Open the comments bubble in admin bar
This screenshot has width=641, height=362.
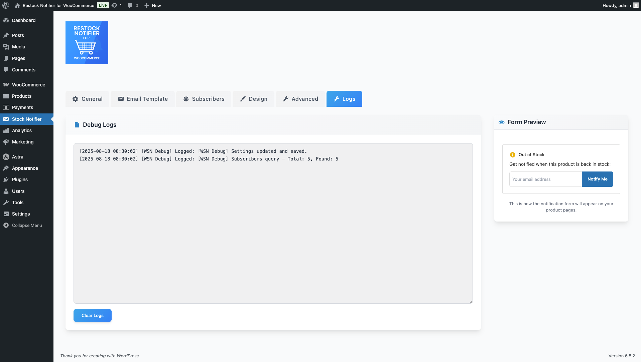pos(130,5)
